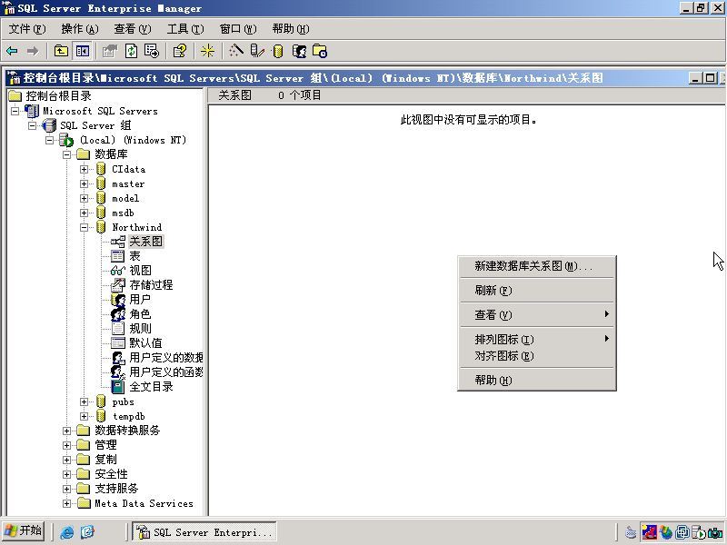Image resolution: width=727 pixels, height=545 pixels.
Task: Expand the pubs database
Action: [x=84, y=401]
